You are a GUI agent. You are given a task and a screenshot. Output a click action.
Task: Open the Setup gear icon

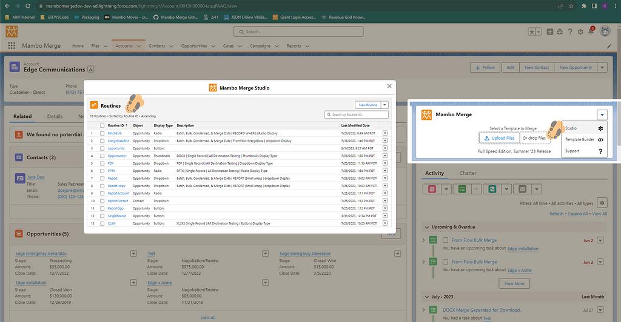580,31
